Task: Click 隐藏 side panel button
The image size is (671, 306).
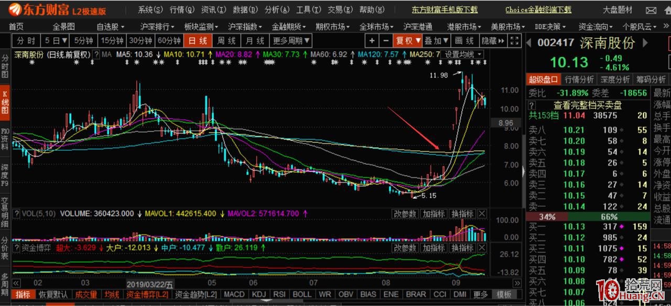Action: click(x=493, y=41)
